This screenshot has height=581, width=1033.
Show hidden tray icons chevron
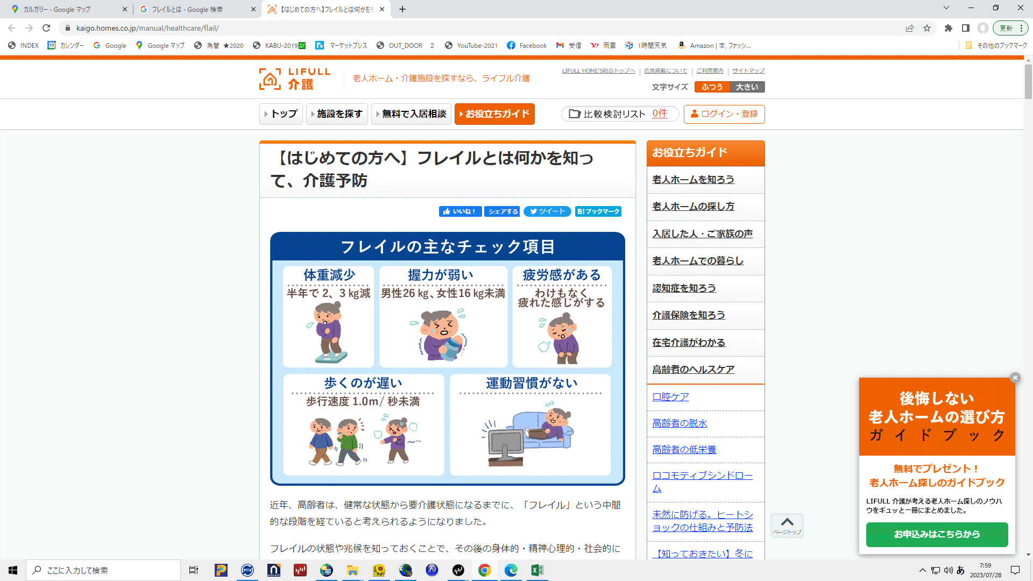point(923,570)
